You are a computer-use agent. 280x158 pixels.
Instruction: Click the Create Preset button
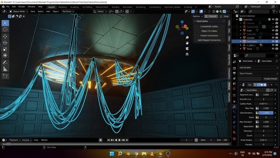270,79
